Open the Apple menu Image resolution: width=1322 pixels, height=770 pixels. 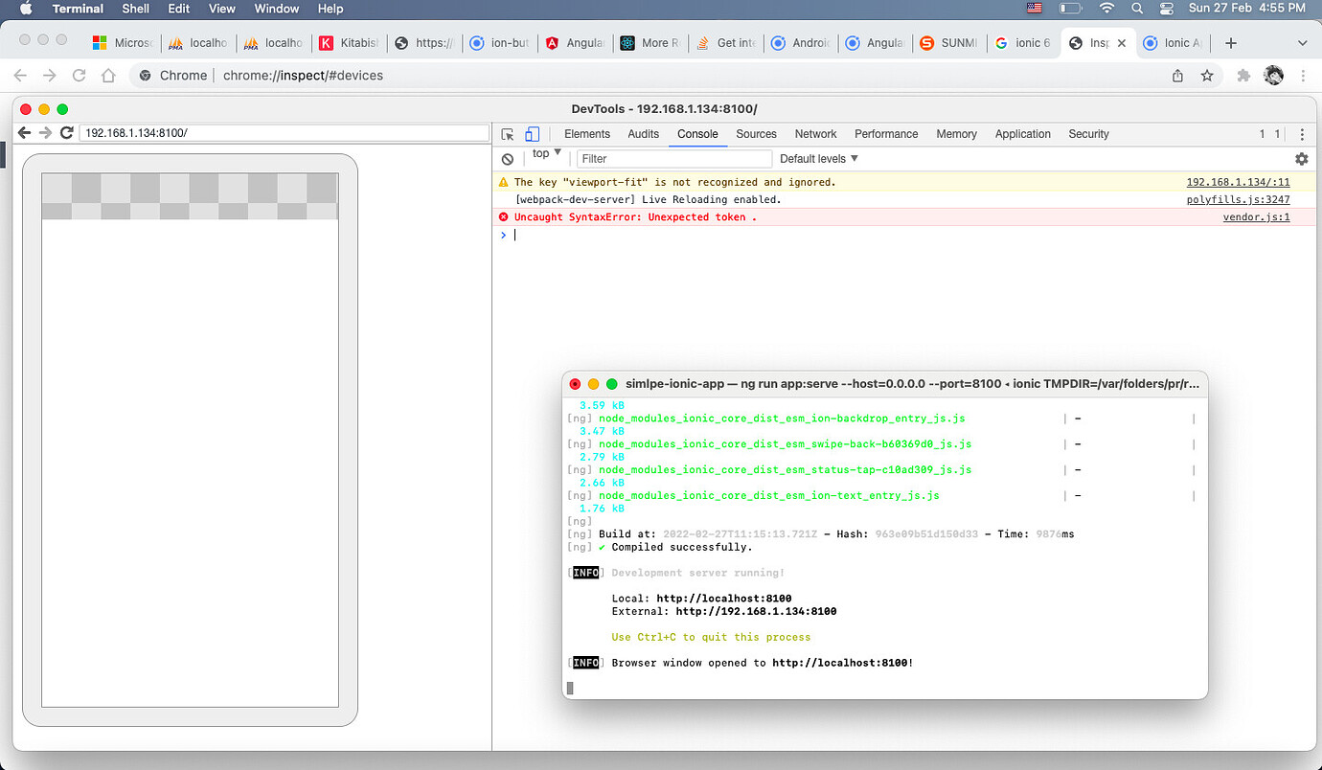click(x=26, y=9)
